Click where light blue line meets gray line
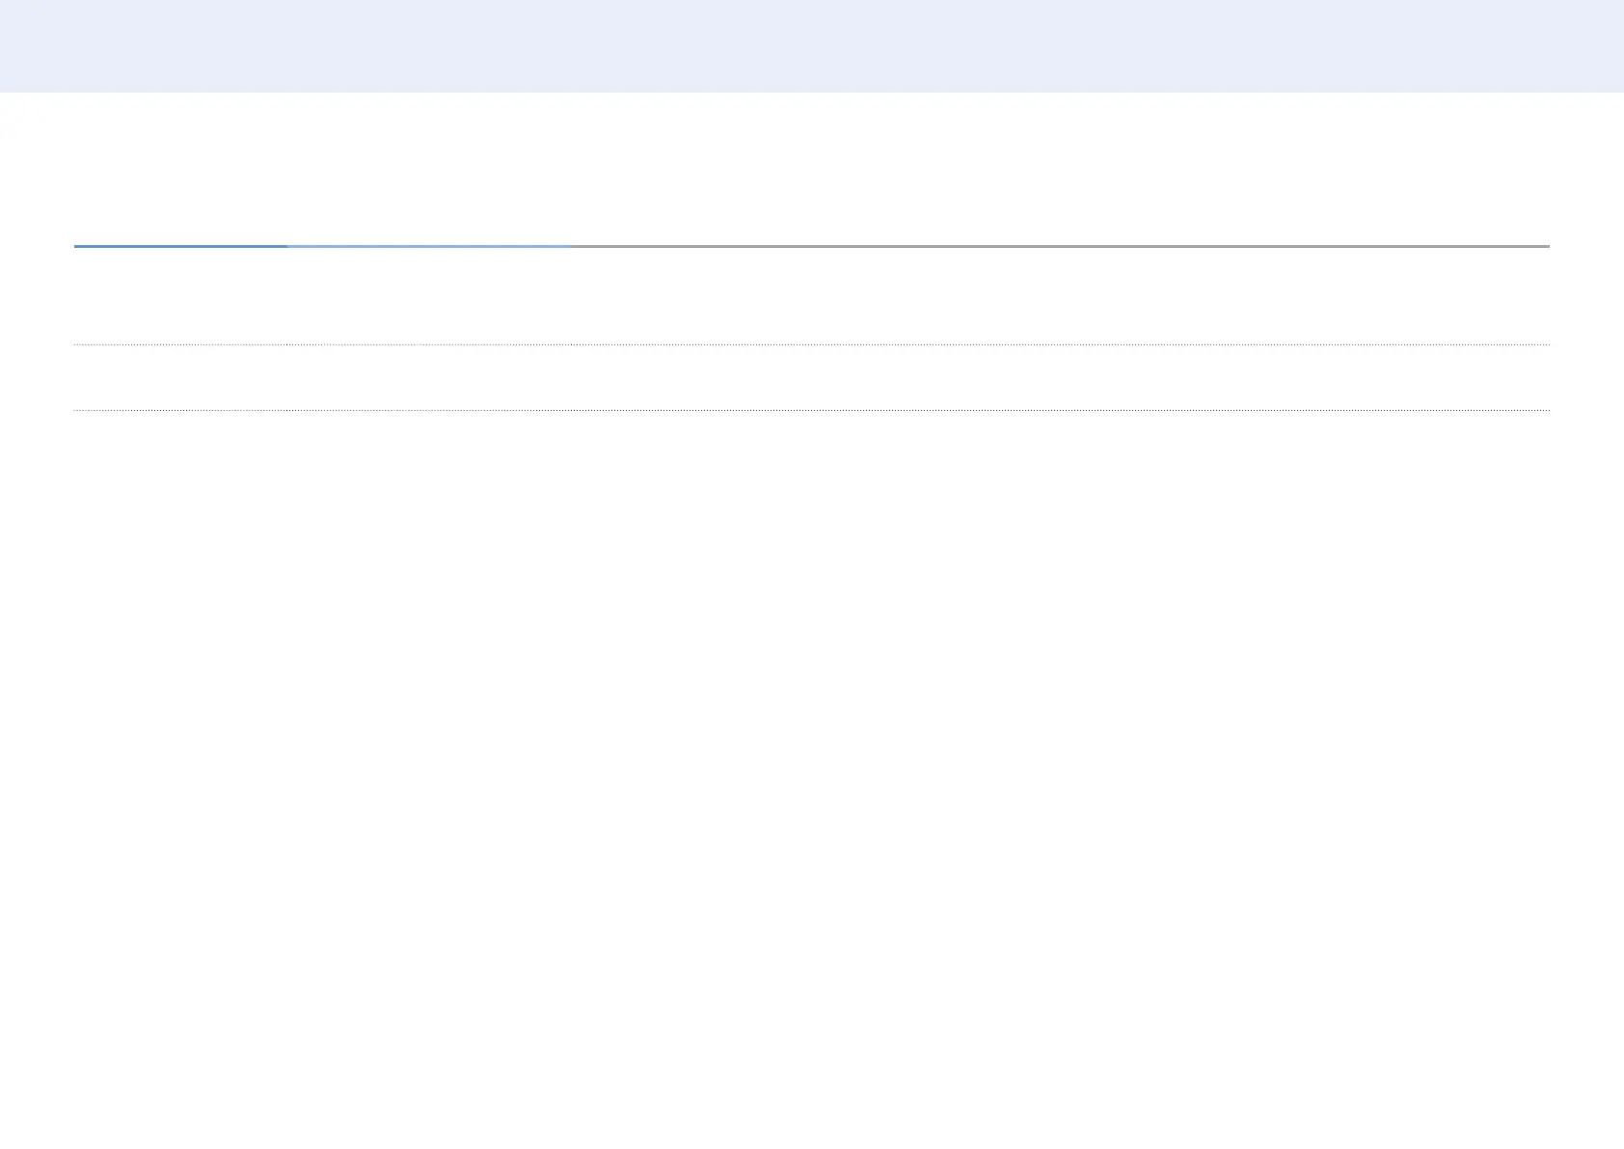The image size is (1624, 1149). coord(570,246)
